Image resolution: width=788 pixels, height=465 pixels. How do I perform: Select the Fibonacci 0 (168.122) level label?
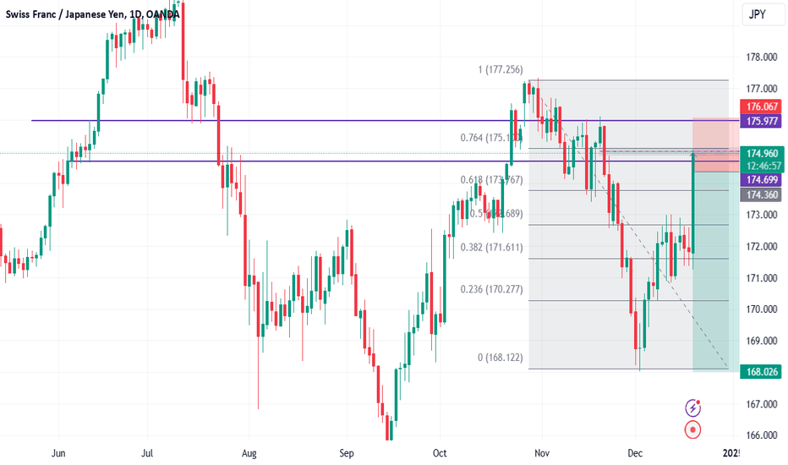point(501,358)
